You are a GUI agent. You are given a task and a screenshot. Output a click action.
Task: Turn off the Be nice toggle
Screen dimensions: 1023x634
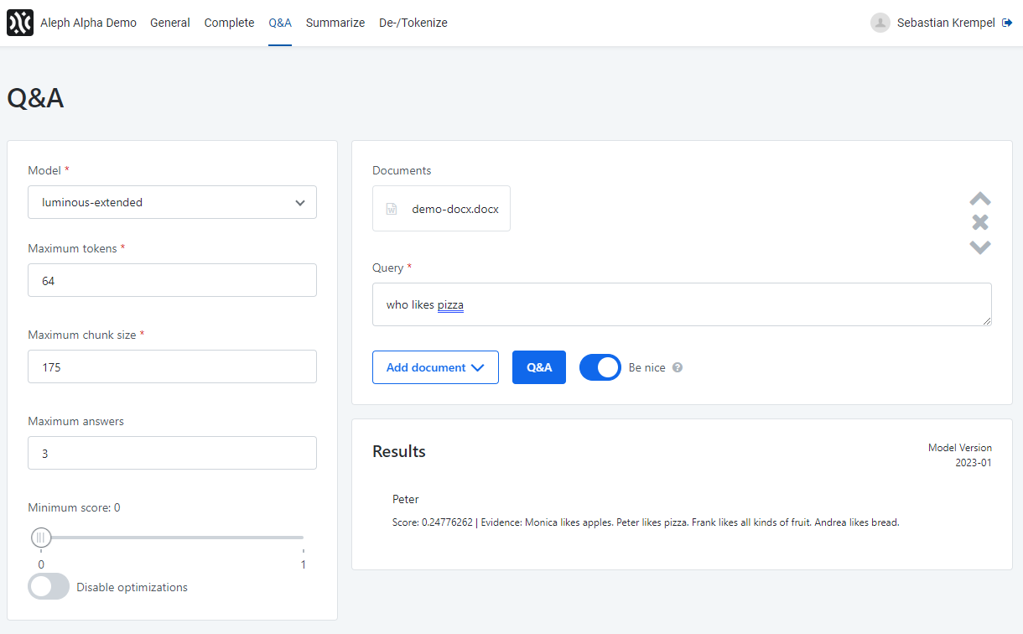click(600, 367)
